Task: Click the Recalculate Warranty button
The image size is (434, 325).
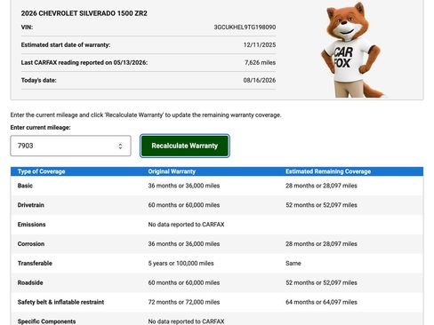Action: 184,146
